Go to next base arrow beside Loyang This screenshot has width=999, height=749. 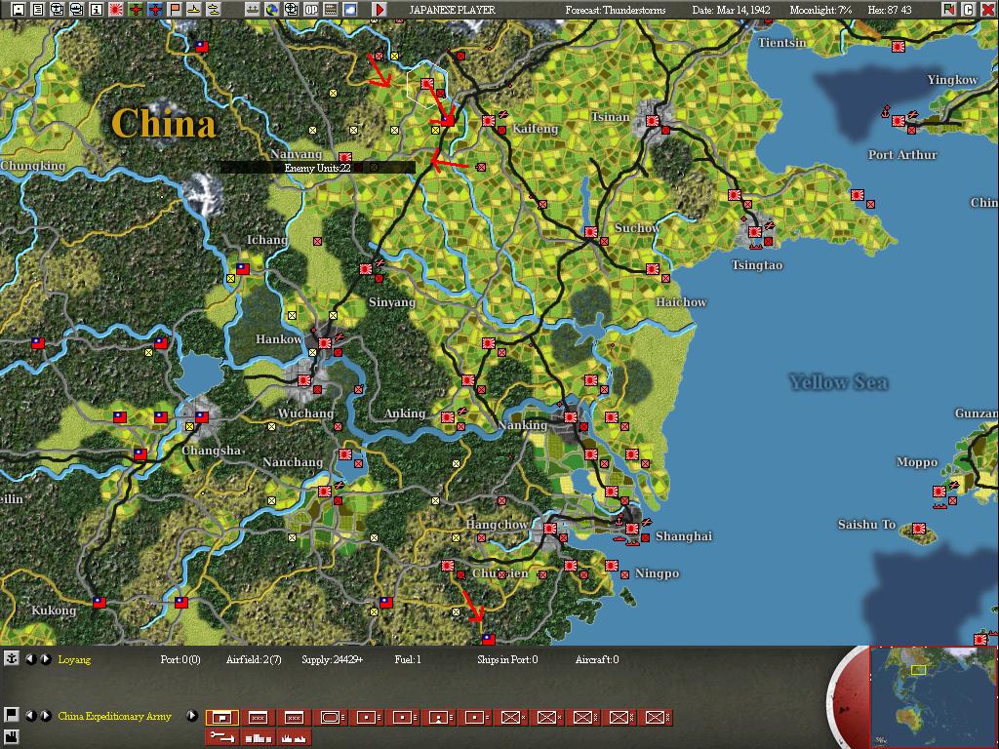[x=46, y=659]
